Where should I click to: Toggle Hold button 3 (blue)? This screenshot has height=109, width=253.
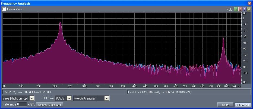click(x=244, y=9)
